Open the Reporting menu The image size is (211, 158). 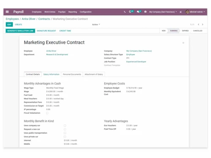(x=73, y=12)
